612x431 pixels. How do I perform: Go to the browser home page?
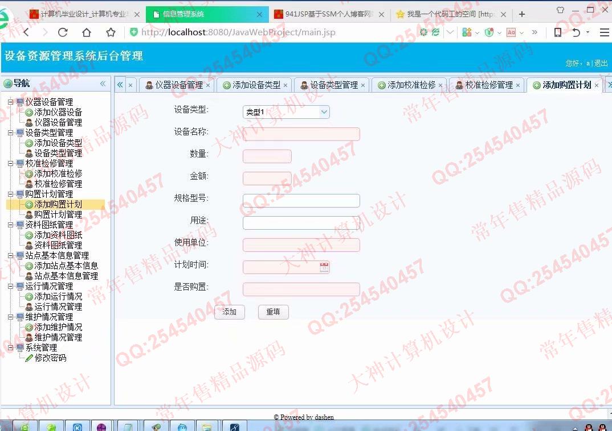pos(87,32)
